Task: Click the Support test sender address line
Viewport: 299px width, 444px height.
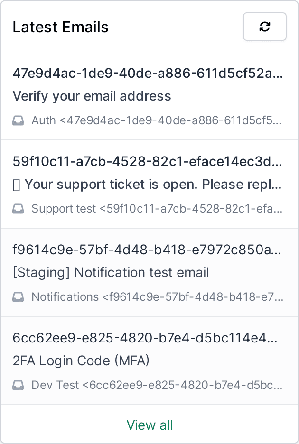Action: click(157, 208)
